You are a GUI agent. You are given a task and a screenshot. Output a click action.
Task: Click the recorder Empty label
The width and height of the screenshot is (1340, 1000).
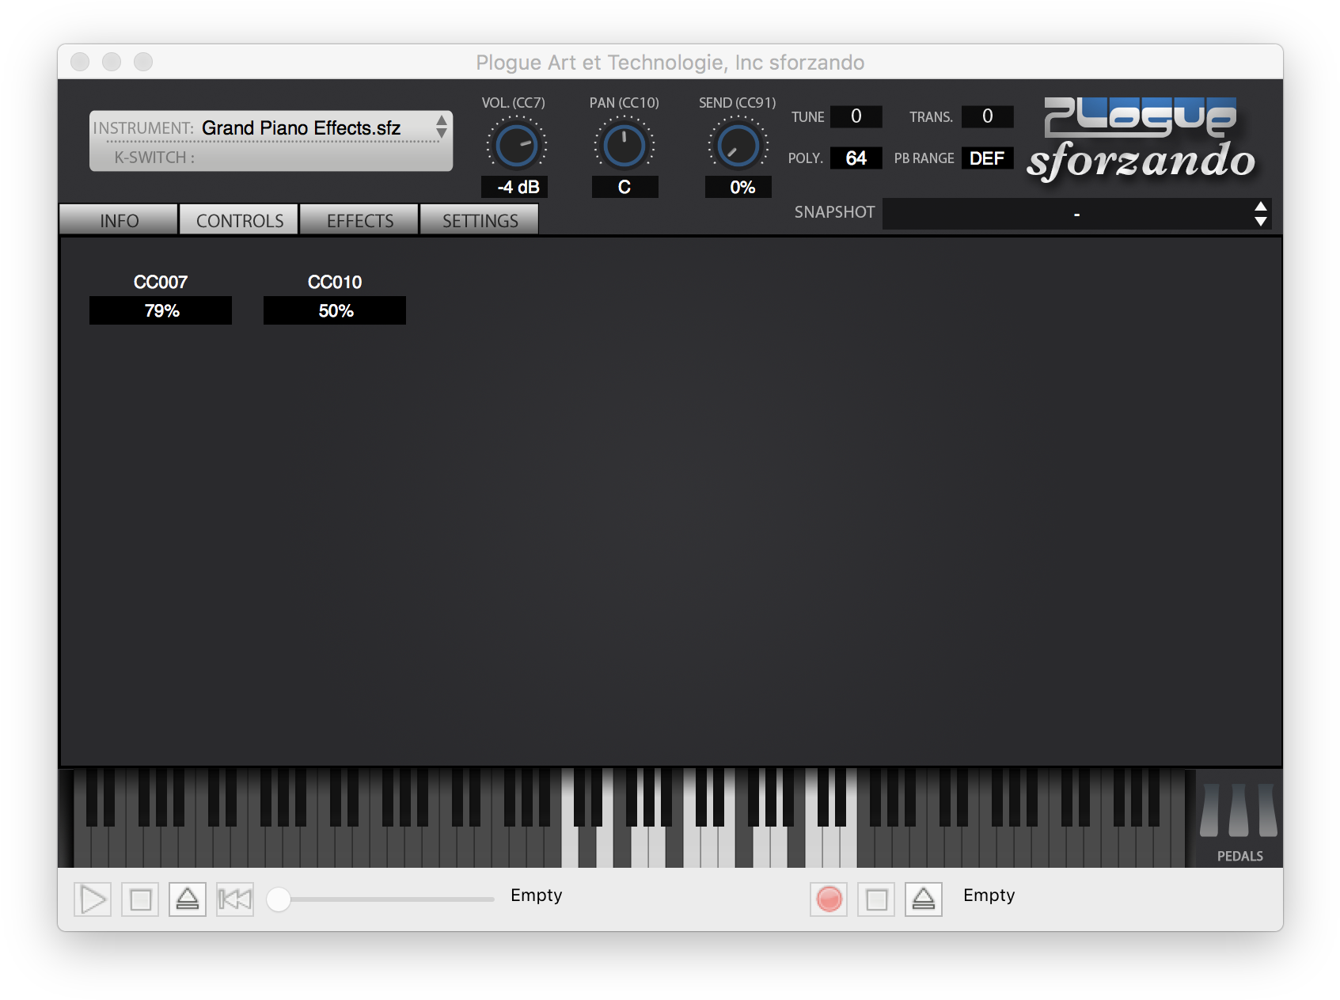[989, 895]
